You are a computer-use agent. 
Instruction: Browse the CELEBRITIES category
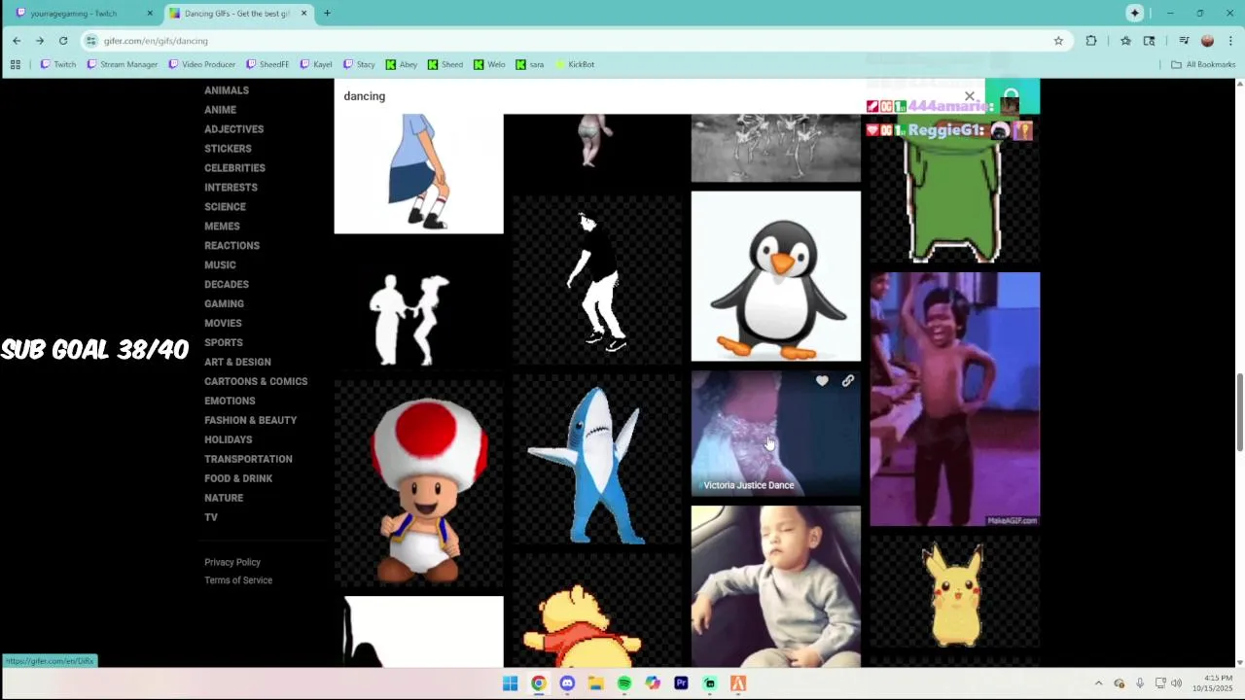coord(234,168)
